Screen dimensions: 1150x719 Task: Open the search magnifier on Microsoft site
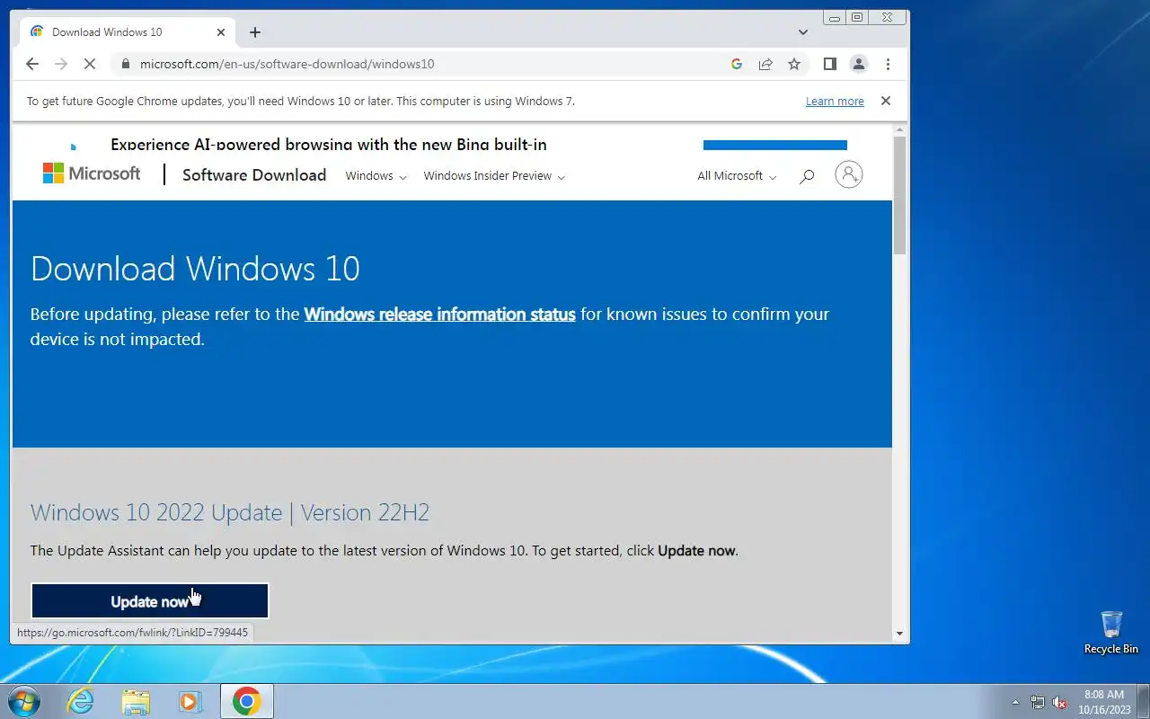click(x=807, y=176)
